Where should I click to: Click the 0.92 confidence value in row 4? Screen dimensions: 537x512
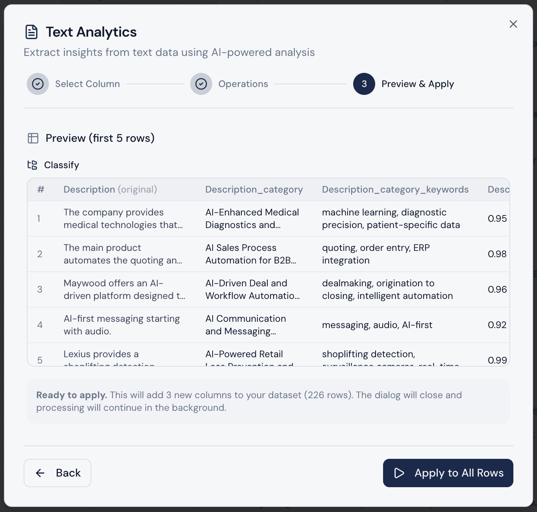pyautogui.click(x=497, y=325)
